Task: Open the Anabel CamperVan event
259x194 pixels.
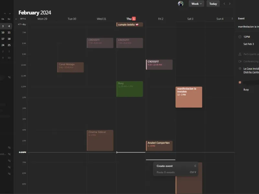Action: coord(159,146)
